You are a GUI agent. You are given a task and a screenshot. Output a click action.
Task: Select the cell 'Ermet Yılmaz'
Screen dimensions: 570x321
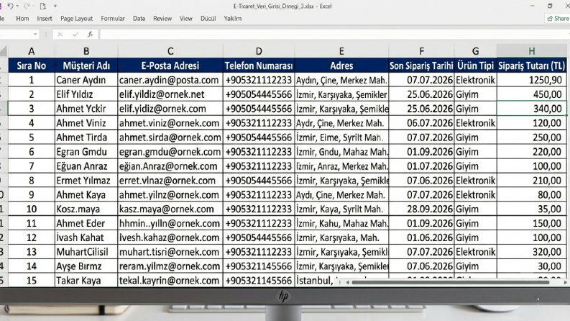coord(86,180)
